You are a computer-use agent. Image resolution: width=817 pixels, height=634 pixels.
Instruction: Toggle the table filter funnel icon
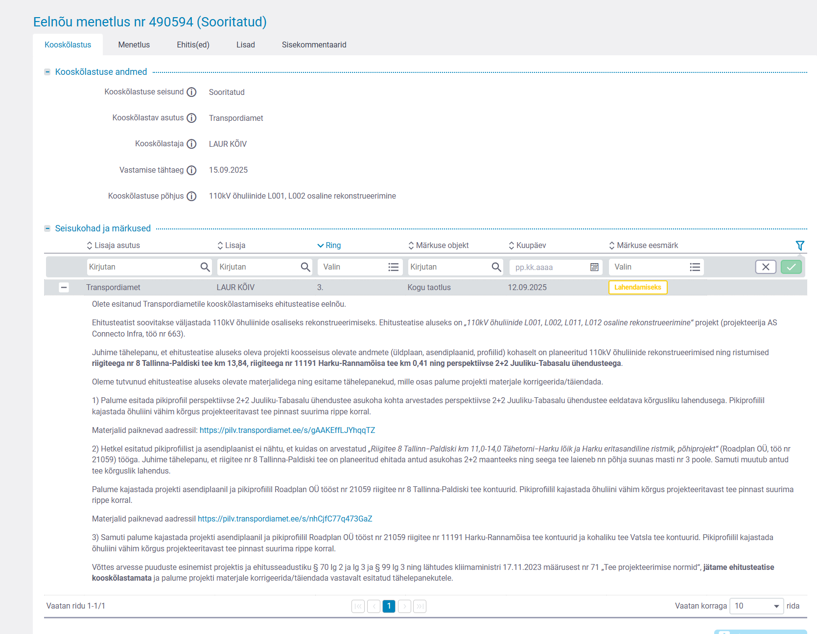[x=800, y=246]
